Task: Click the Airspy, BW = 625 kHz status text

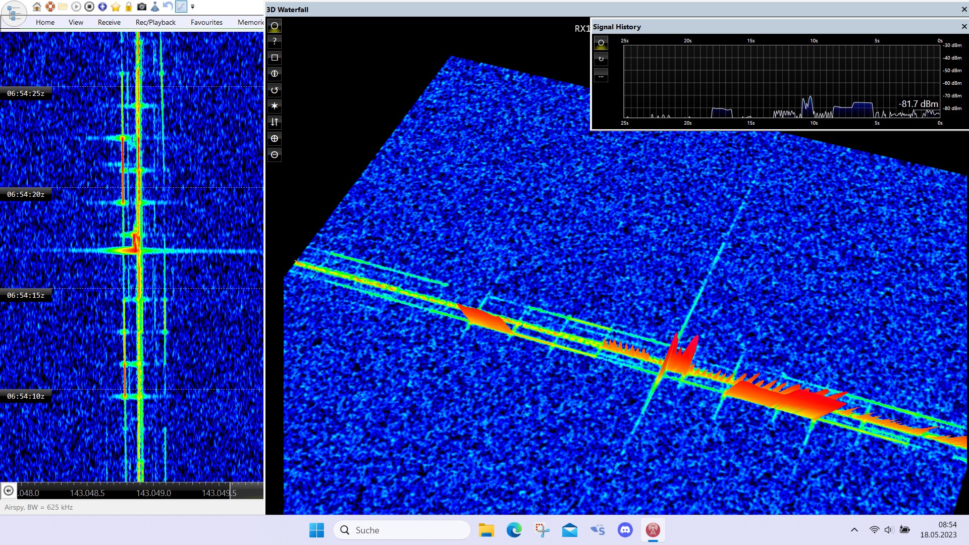Action: click(39, 507)
